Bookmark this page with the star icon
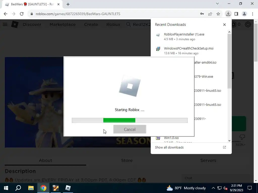258x193 pixels. click(218, 14)
